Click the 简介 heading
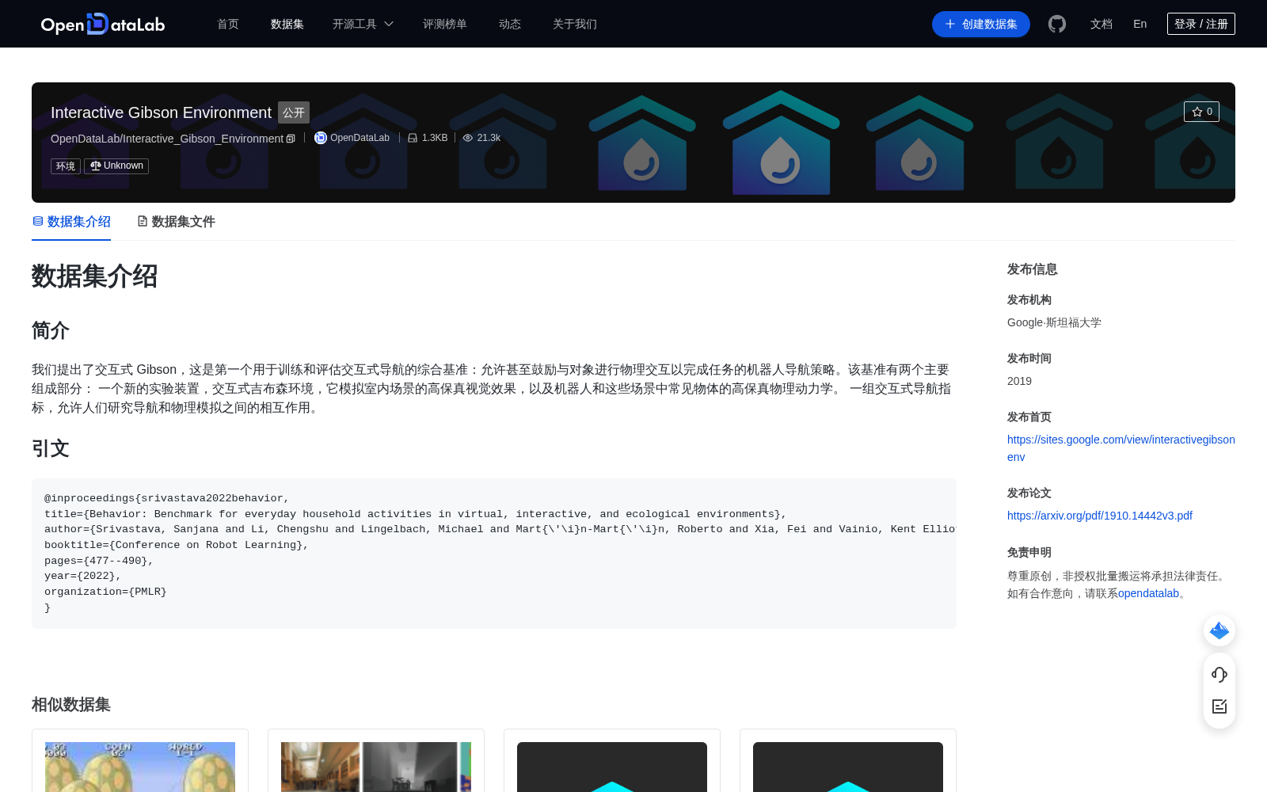The width and height of the screenshot is (1267, 792). tap(51, 330)
